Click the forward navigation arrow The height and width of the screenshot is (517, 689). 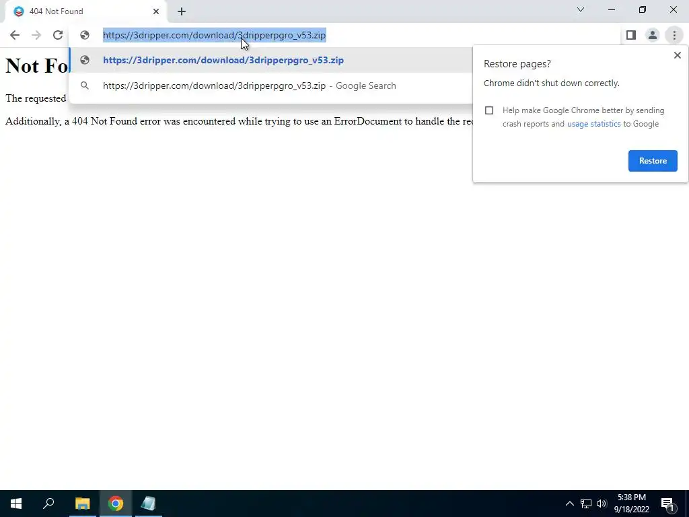coord(36,35)
